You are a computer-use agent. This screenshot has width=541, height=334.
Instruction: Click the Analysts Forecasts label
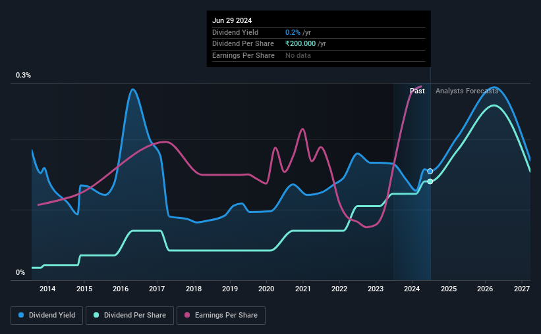[467, 91]
